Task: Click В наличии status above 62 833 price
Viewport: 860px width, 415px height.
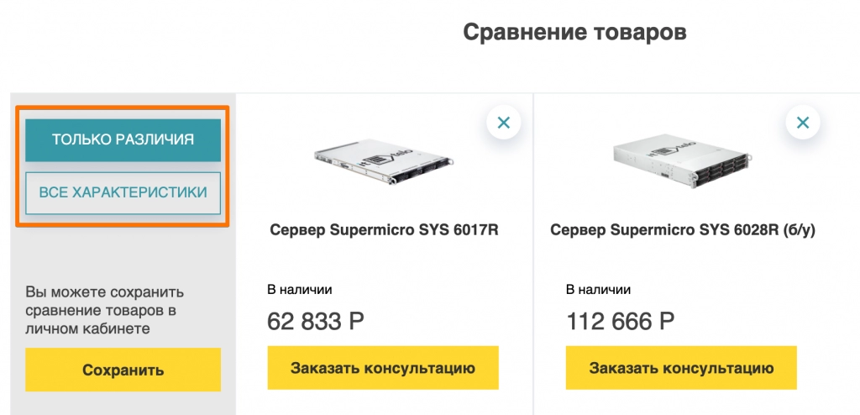Action: 300,289
